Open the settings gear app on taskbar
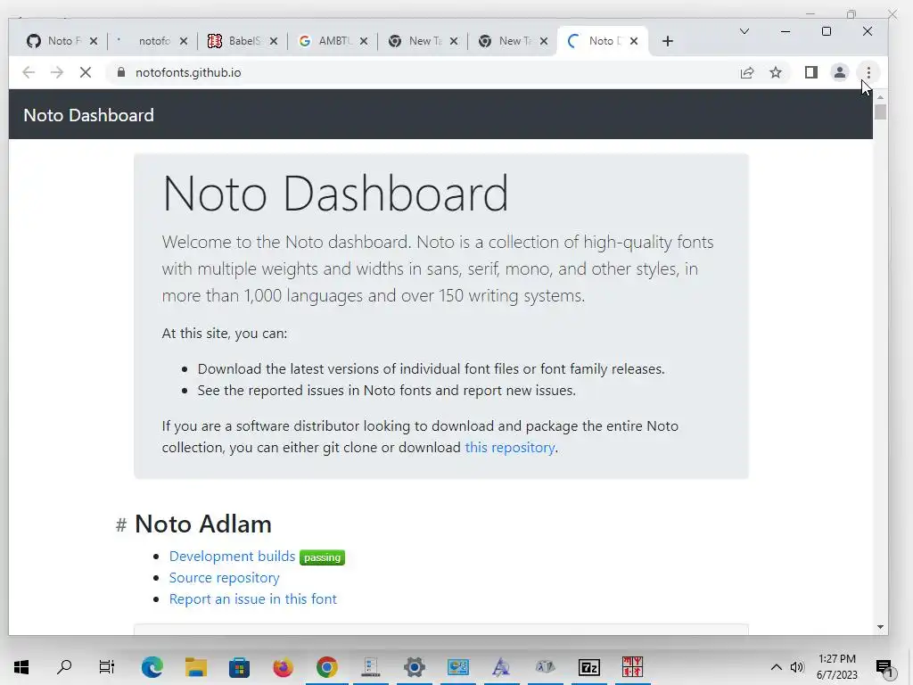 [414, 667]
